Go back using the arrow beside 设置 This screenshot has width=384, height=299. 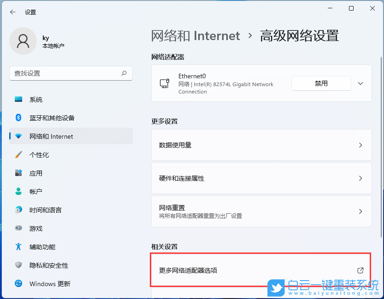pyautogui.click(x=13, y=12)
